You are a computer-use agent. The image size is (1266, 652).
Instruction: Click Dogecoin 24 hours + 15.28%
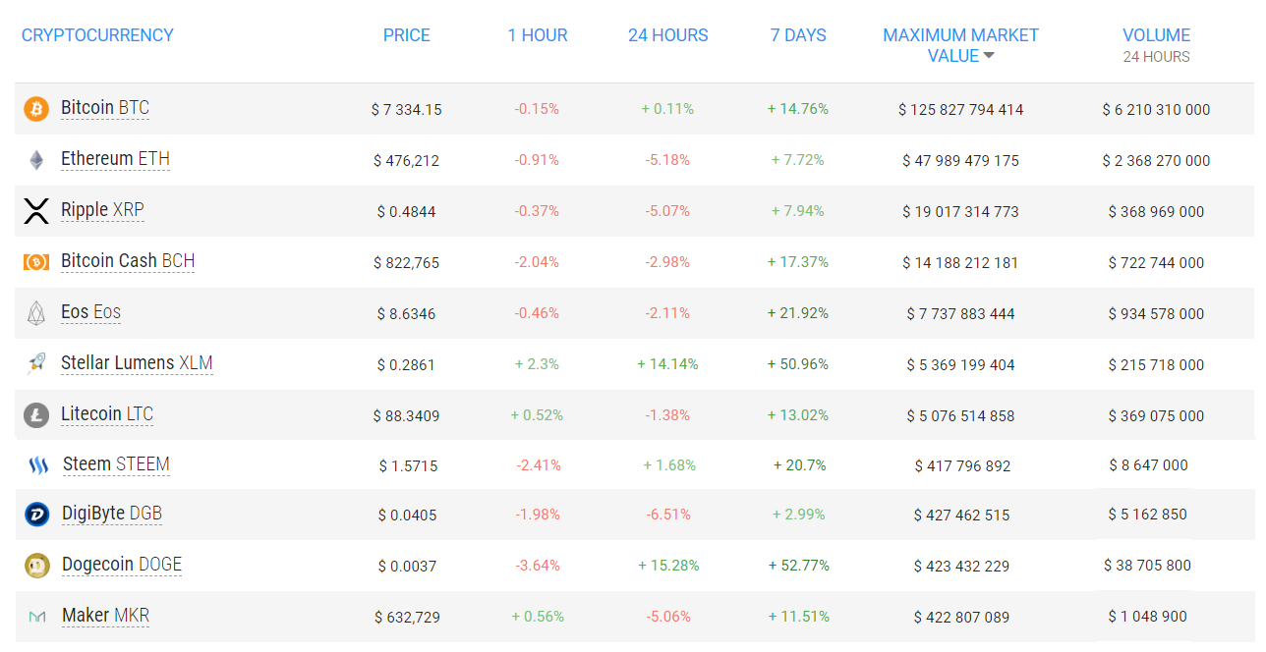(x=668, y=566)
